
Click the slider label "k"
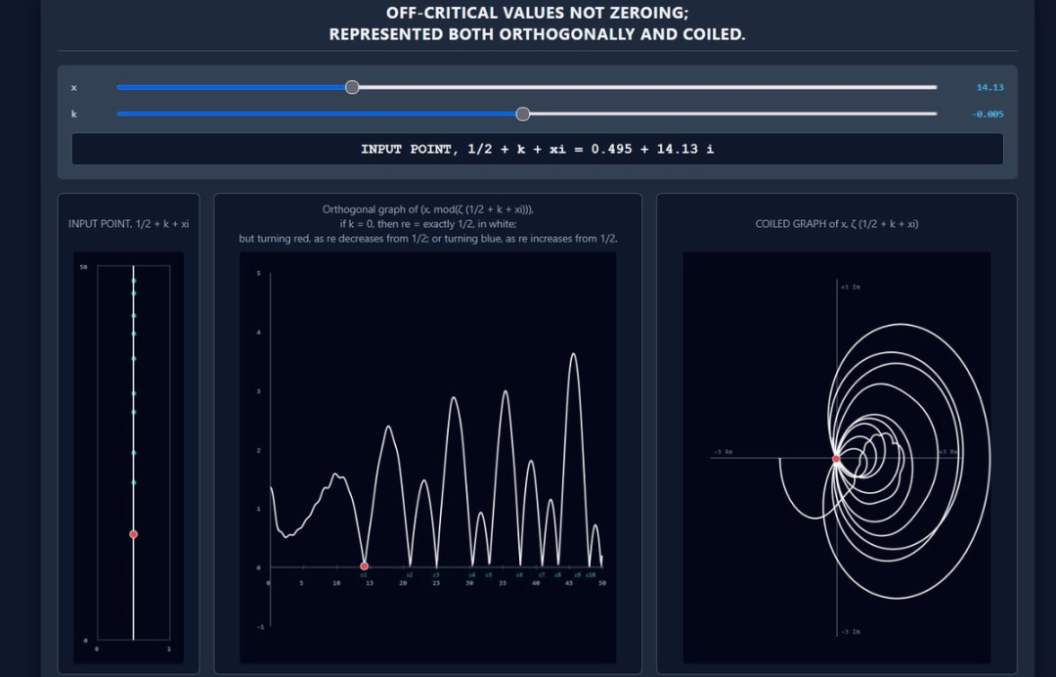tap(74, 114)
